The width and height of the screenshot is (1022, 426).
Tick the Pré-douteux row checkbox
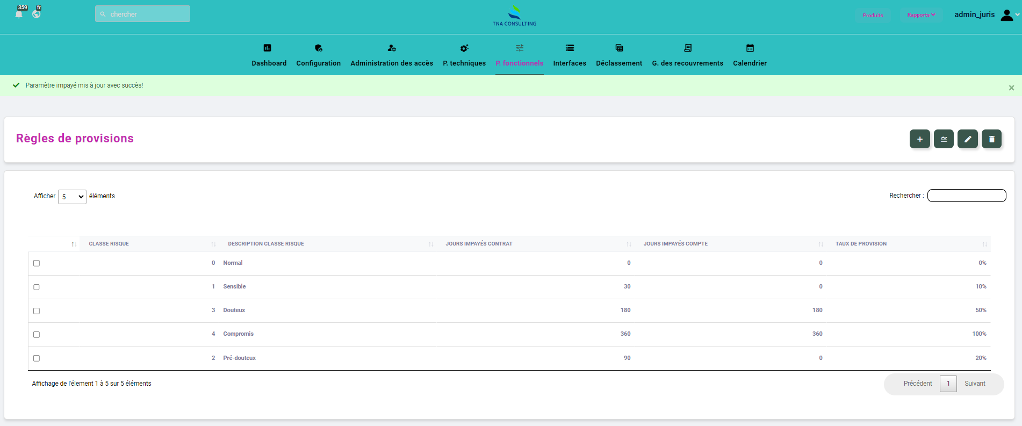37,358
